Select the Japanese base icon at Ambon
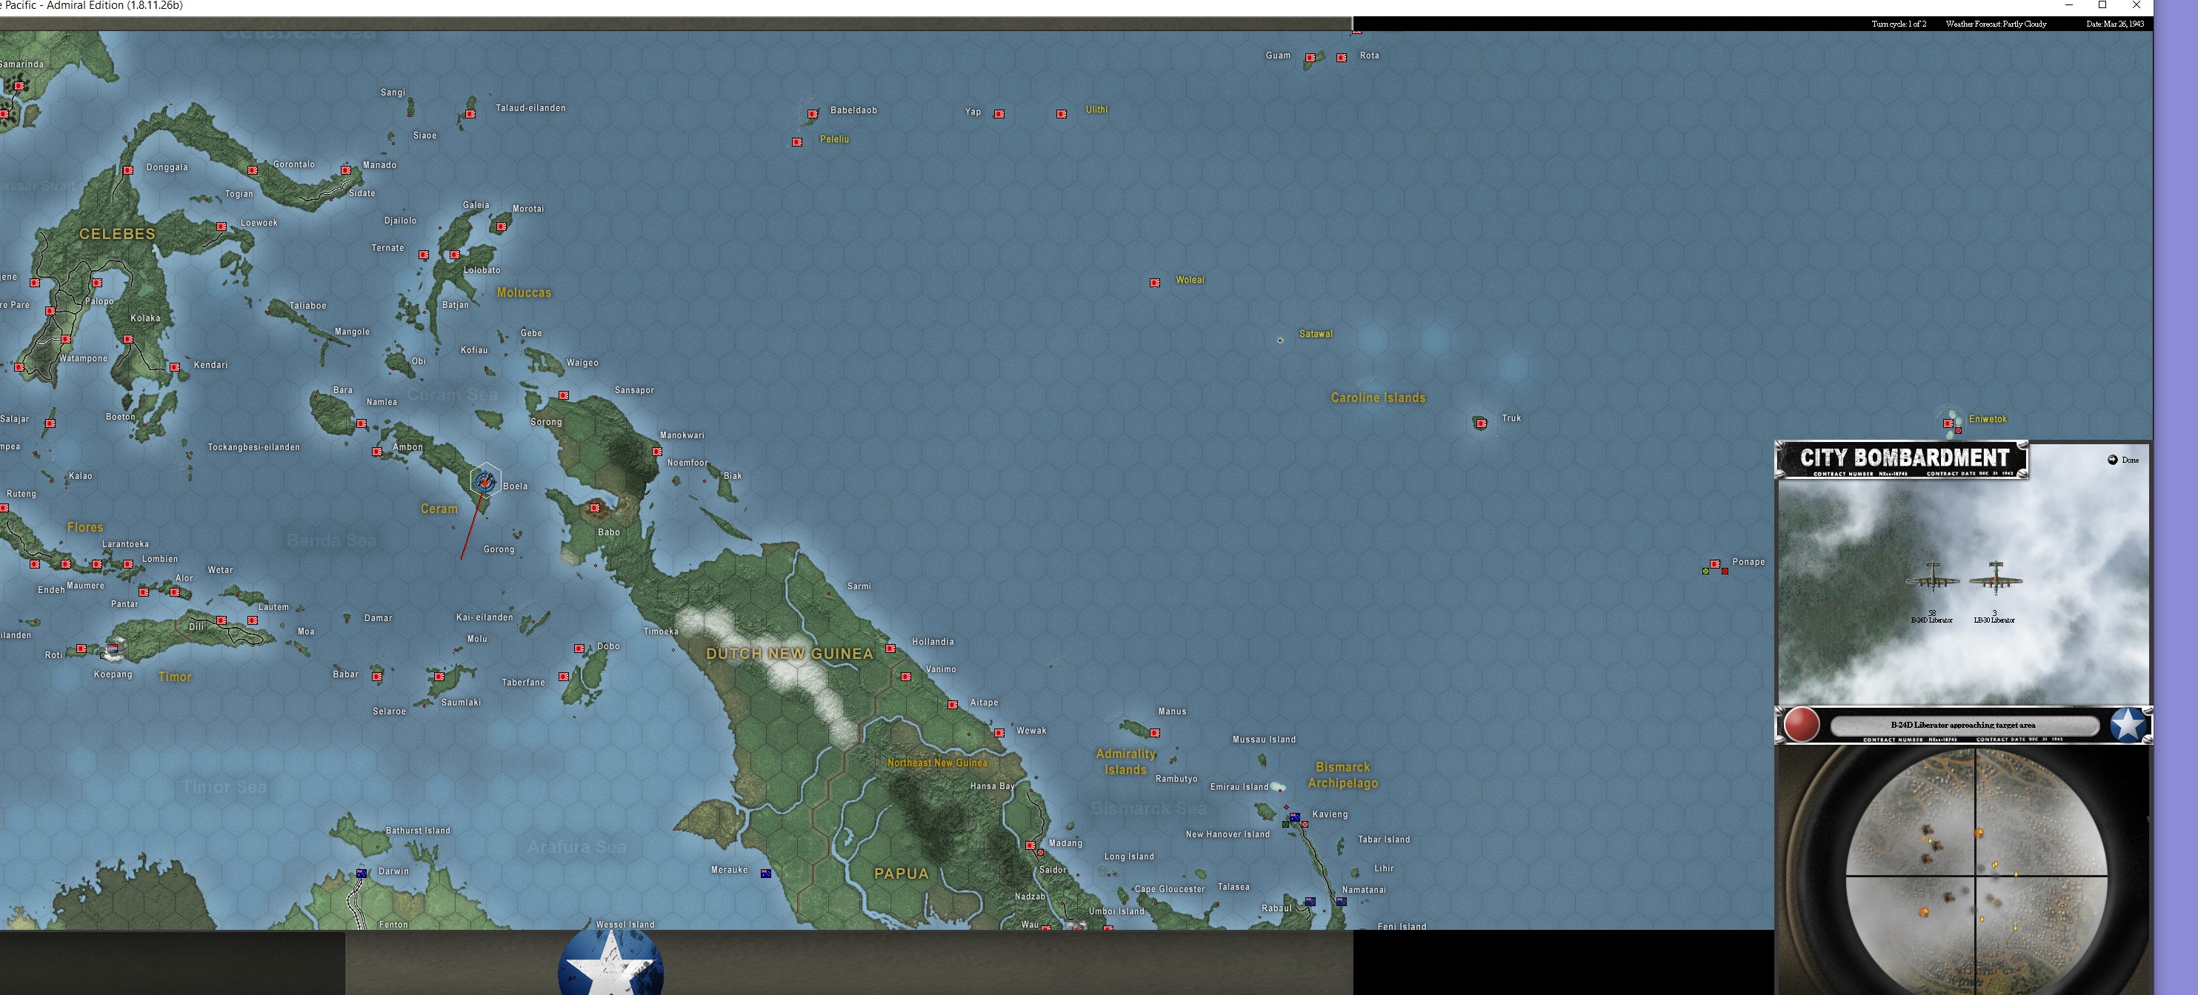 click(377, 452)
